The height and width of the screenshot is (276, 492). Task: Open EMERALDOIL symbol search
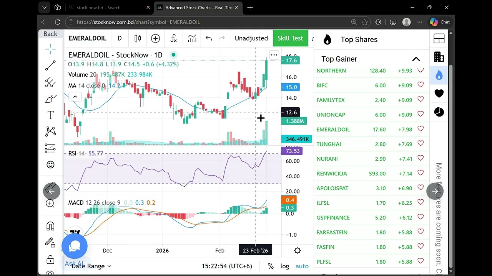87,38
